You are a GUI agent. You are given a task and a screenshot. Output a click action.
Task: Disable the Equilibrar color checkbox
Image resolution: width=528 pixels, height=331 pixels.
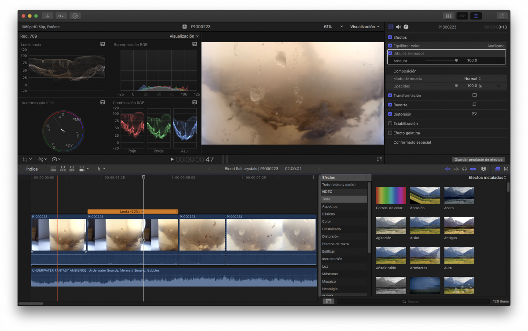390,46
